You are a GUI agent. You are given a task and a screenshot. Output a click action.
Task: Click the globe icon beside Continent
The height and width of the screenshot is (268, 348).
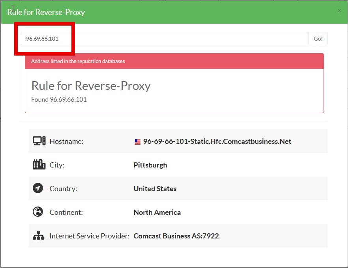pyautogui.click(x=38, y=212)
